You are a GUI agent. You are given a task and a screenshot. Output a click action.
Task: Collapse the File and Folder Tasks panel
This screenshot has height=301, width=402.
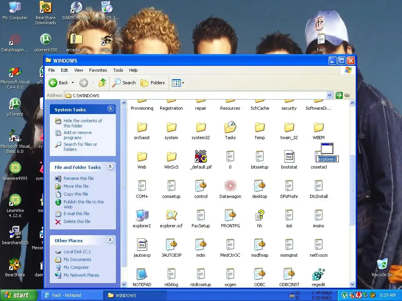110,167
